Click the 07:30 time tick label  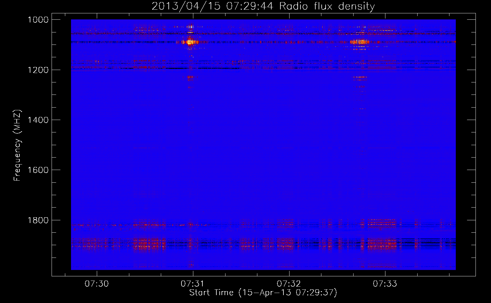click(97, 284)
